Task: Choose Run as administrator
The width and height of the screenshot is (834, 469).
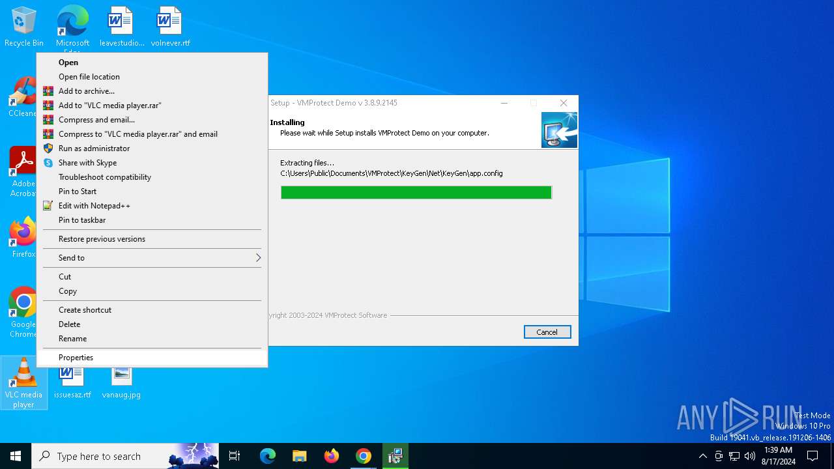Action: pos(152,149)
